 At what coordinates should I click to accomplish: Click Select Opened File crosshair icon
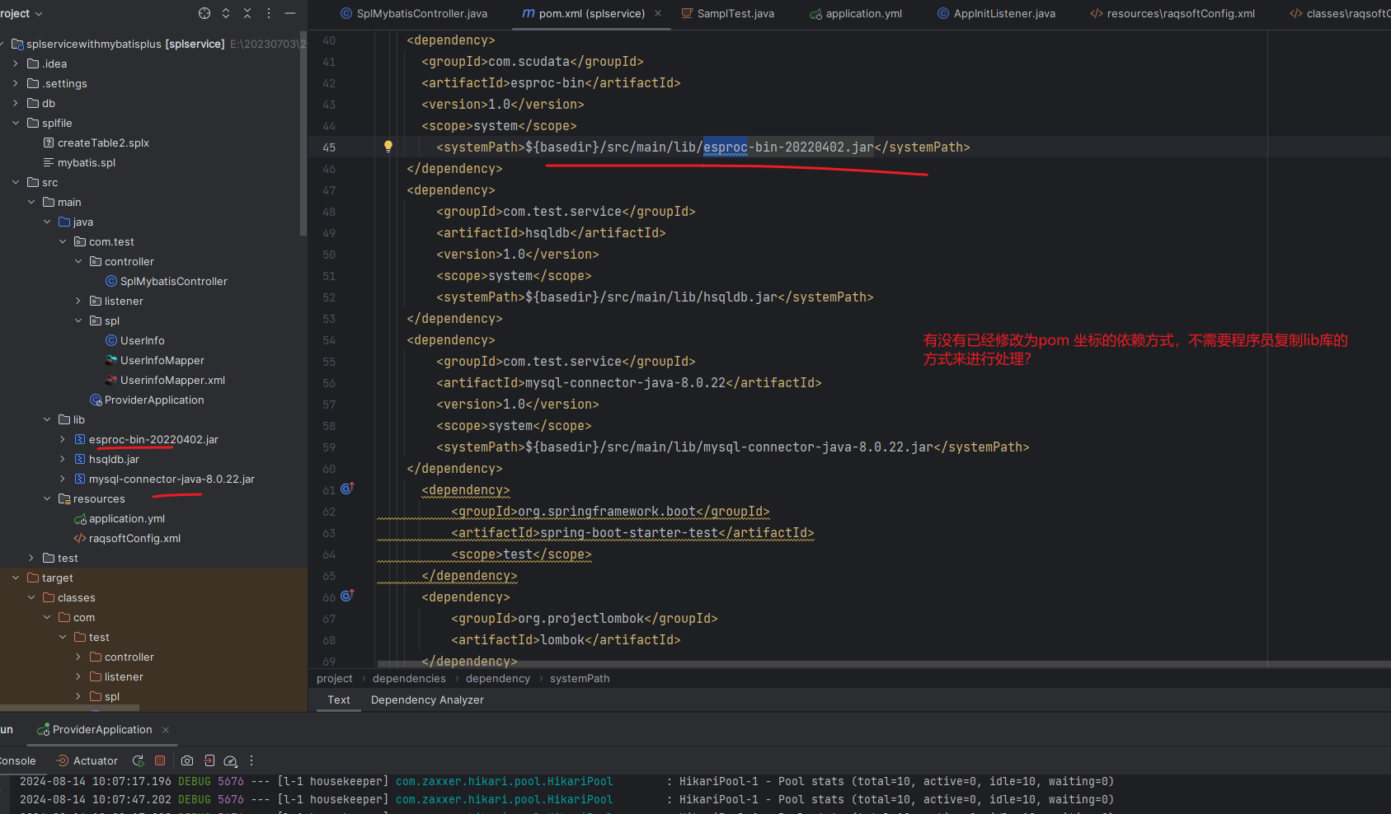pyautogui.click(x=204, y=13)
